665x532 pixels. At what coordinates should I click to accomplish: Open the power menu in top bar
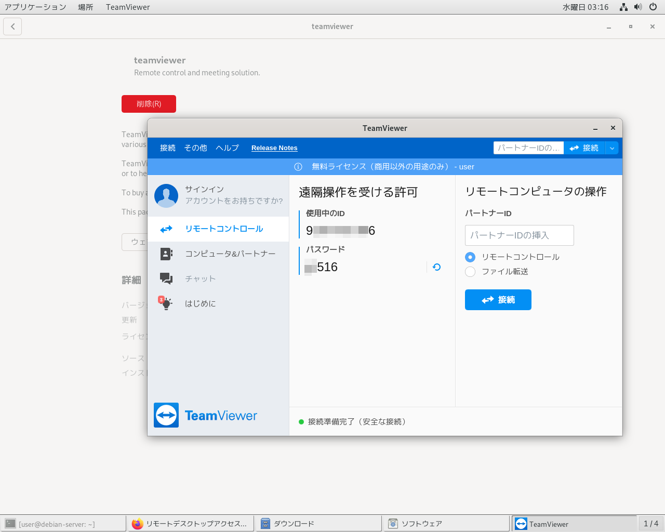(x=653, y=7)
